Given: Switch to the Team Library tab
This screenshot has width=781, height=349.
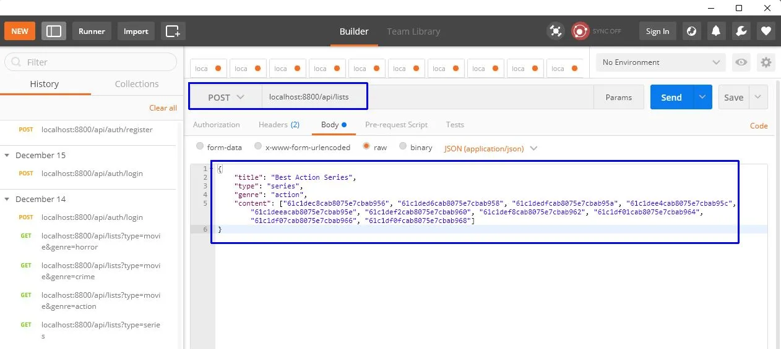Looking at the screenshot, I should coord(413,32).
